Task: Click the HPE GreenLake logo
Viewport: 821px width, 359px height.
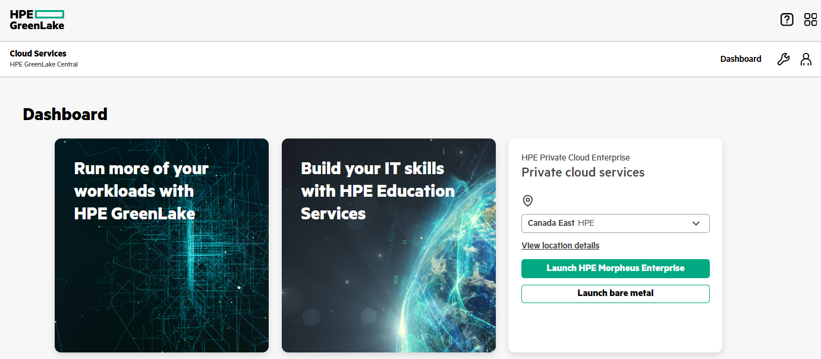Action: [x=37, y=20]
